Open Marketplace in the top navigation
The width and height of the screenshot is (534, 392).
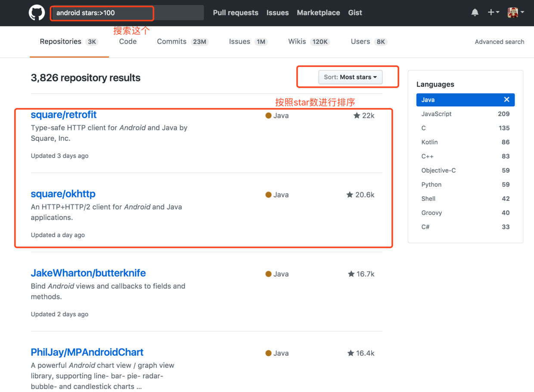click(x=318, y=13)
